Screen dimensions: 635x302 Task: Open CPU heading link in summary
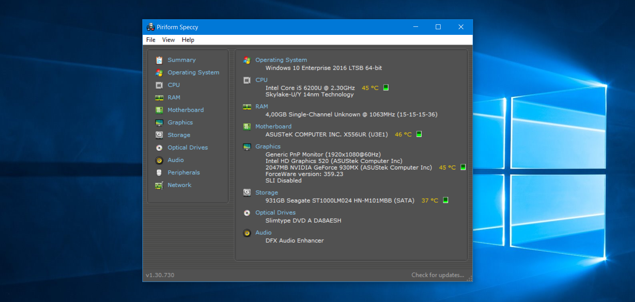click(261, 80)
